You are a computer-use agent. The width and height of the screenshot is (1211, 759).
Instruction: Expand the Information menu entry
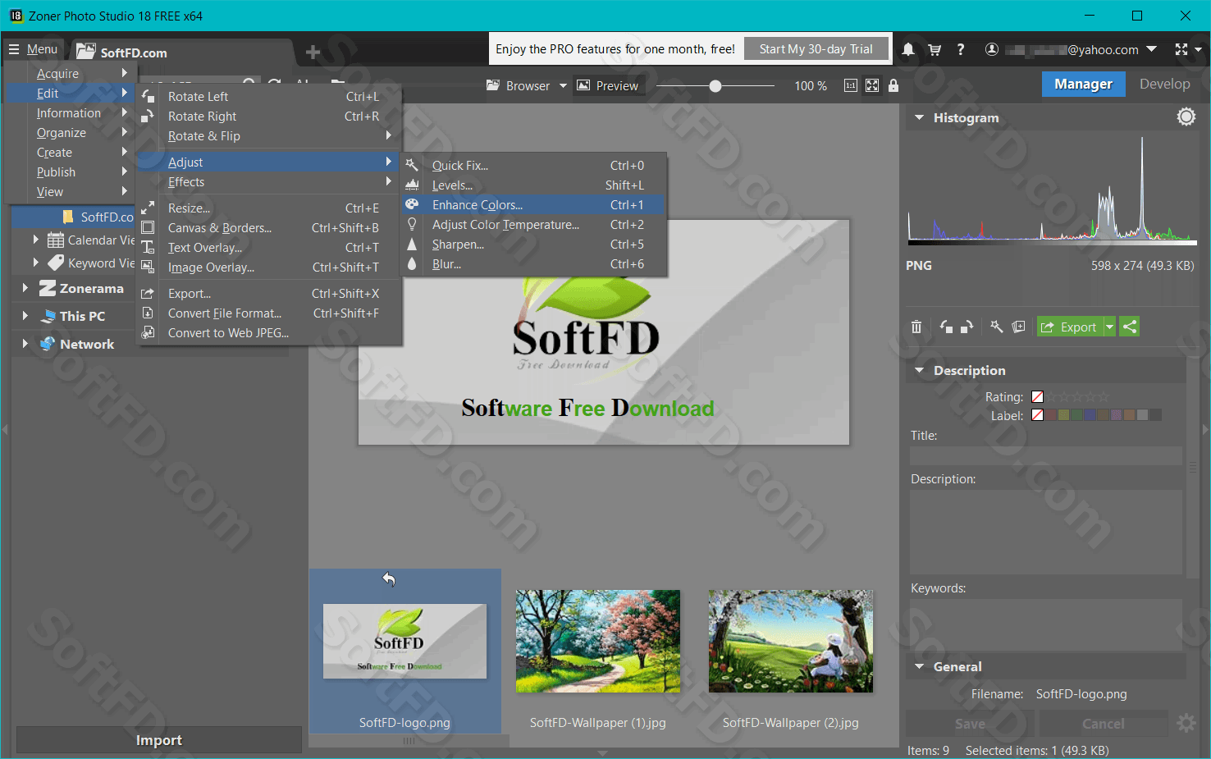pos(69,113)
